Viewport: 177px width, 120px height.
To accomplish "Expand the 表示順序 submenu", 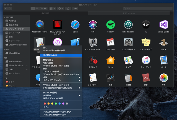I will click(61, 95).
